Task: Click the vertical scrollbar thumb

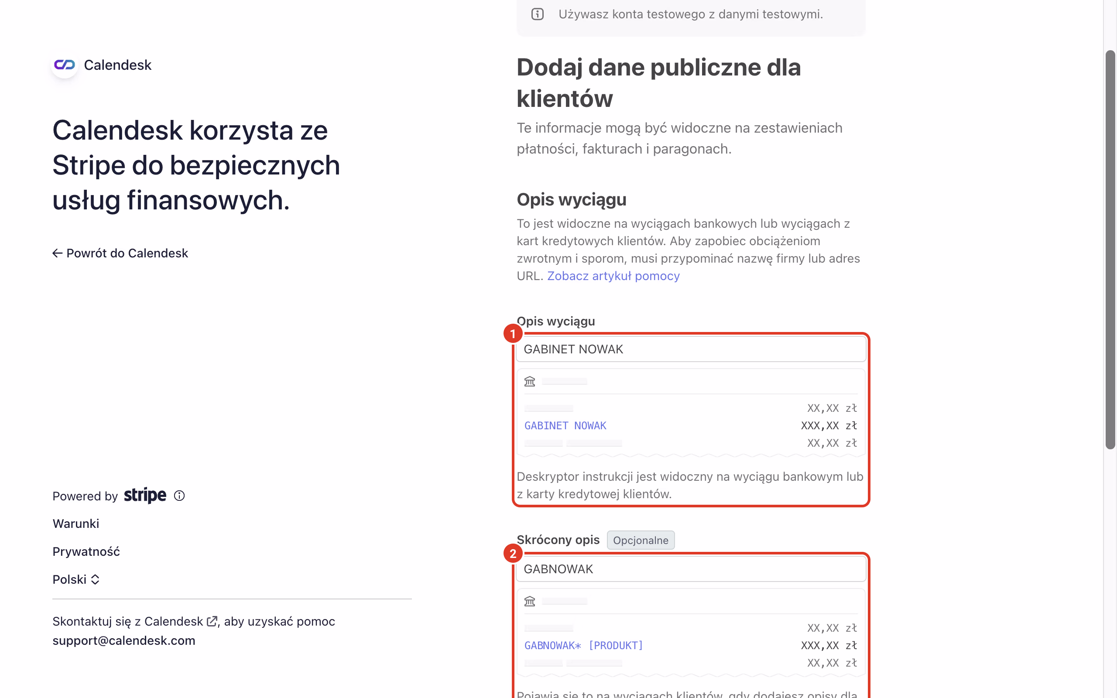Action: pos(1110,249)
